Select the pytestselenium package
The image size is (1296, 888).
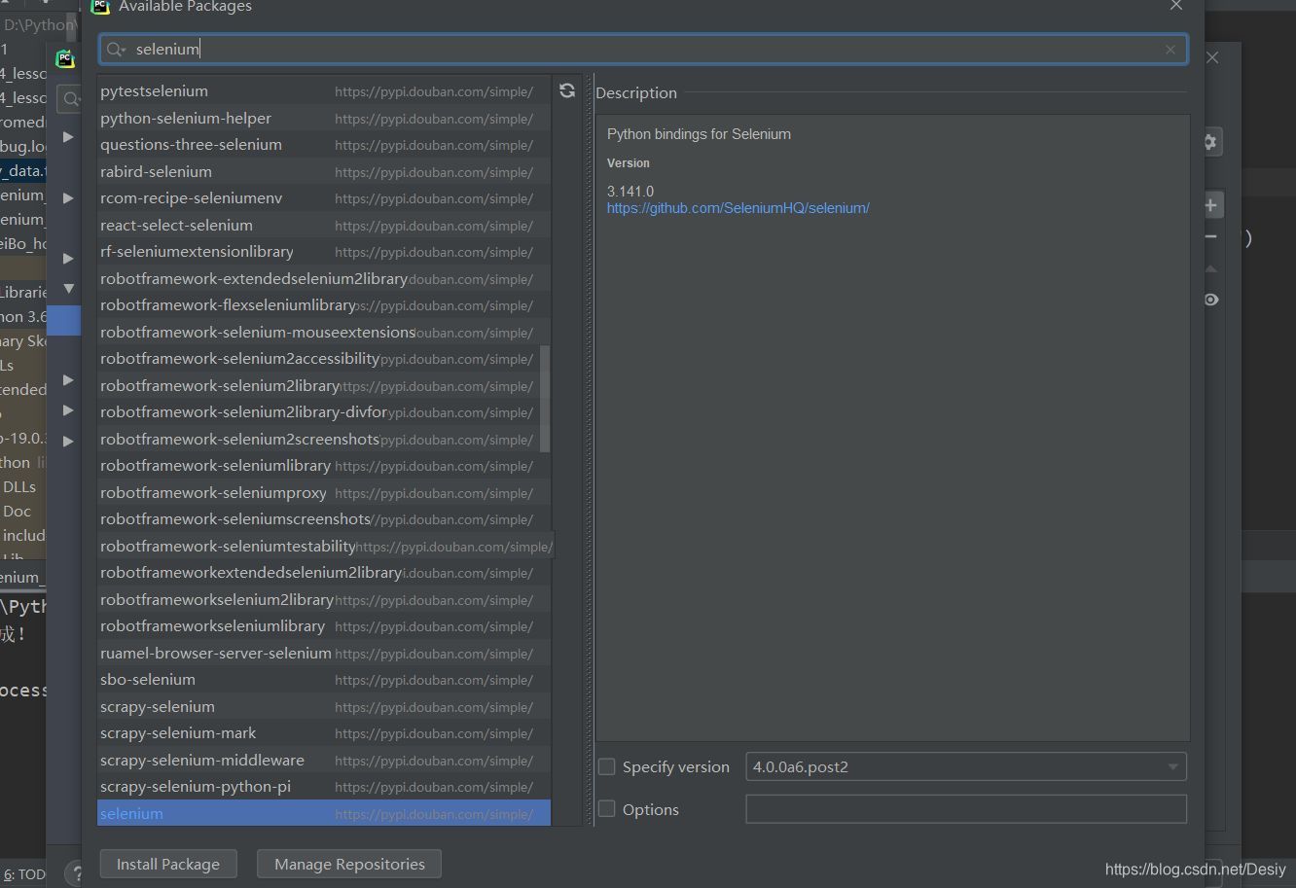324,91
